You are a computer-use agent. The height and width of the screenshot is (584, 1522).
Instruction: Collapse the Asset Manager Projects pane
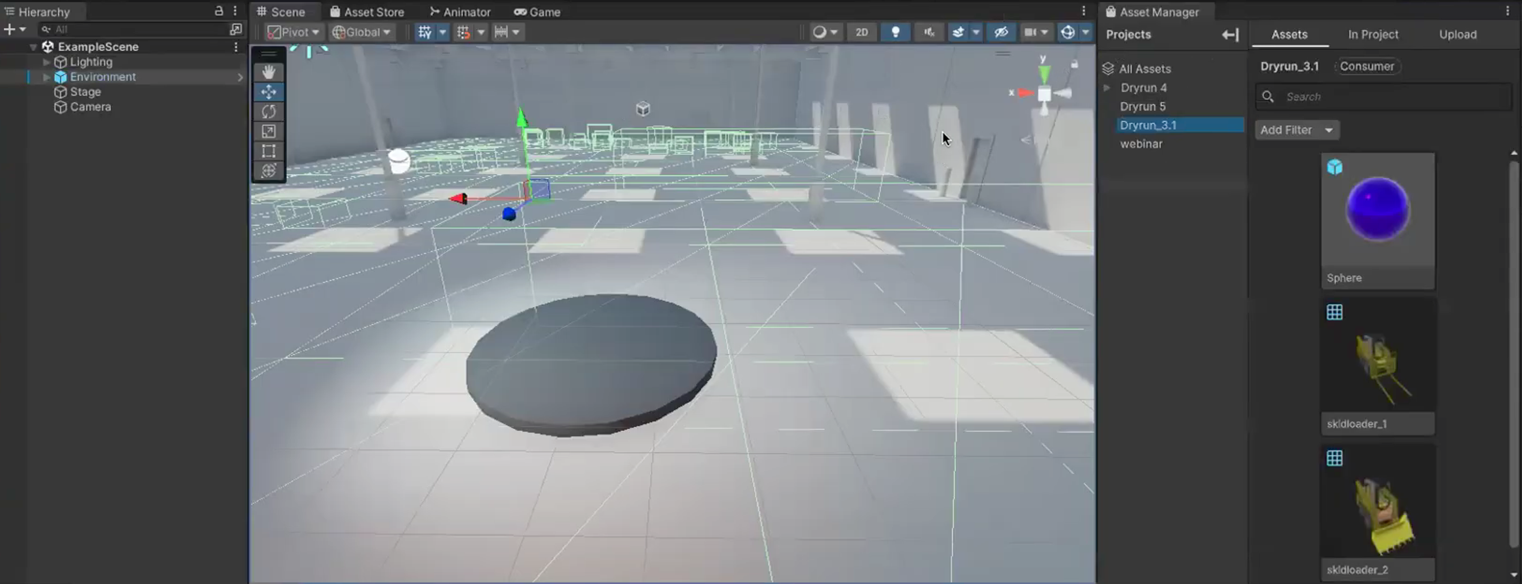[1230, 35]
